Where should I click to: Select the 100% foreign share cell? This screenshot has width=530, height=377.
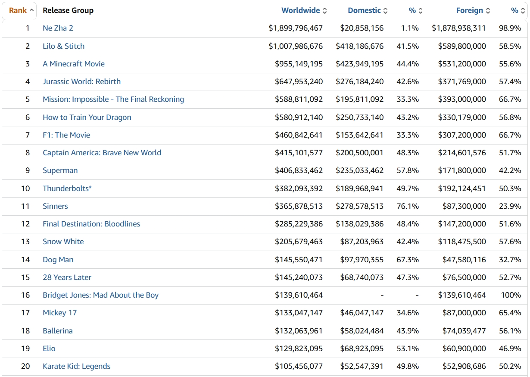[x=511, y=295]
